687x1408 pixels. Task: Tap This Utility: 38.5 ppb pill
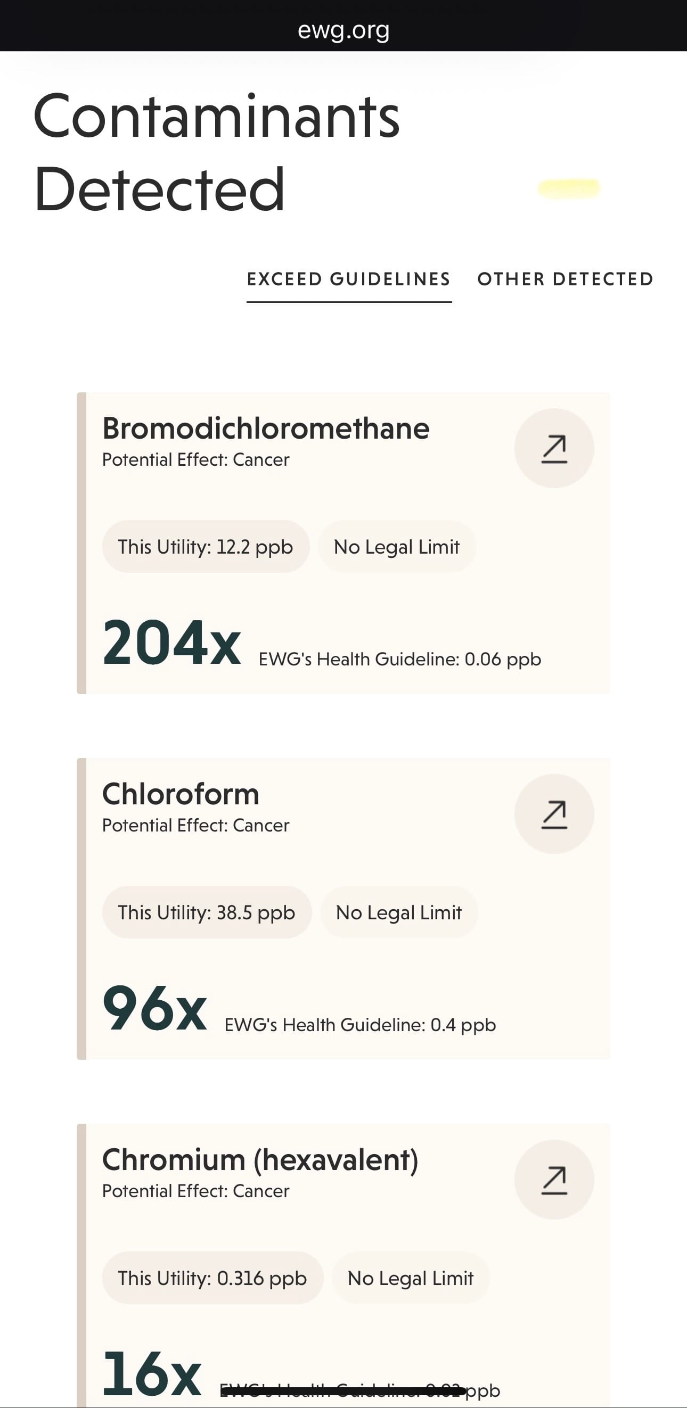[x=207, y=912]
